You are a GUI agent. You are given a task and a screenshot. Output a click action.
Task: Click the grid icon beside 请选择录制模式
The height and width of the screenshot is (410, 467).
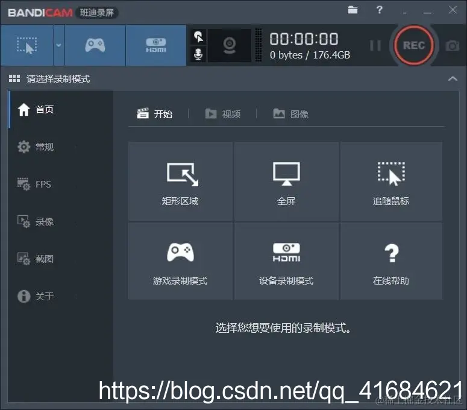point(14,78)
